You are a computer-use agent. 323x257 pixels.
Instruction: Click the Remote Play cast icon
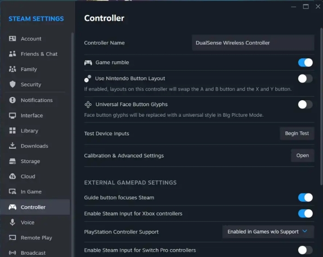tap(12, 238)
